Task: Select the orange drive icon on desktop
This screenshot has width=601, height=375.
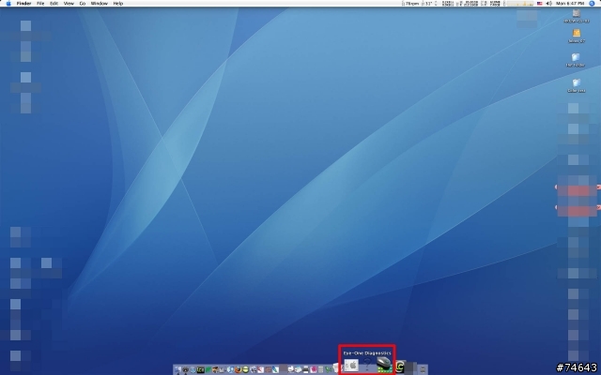Action: (x=576, y=34)
